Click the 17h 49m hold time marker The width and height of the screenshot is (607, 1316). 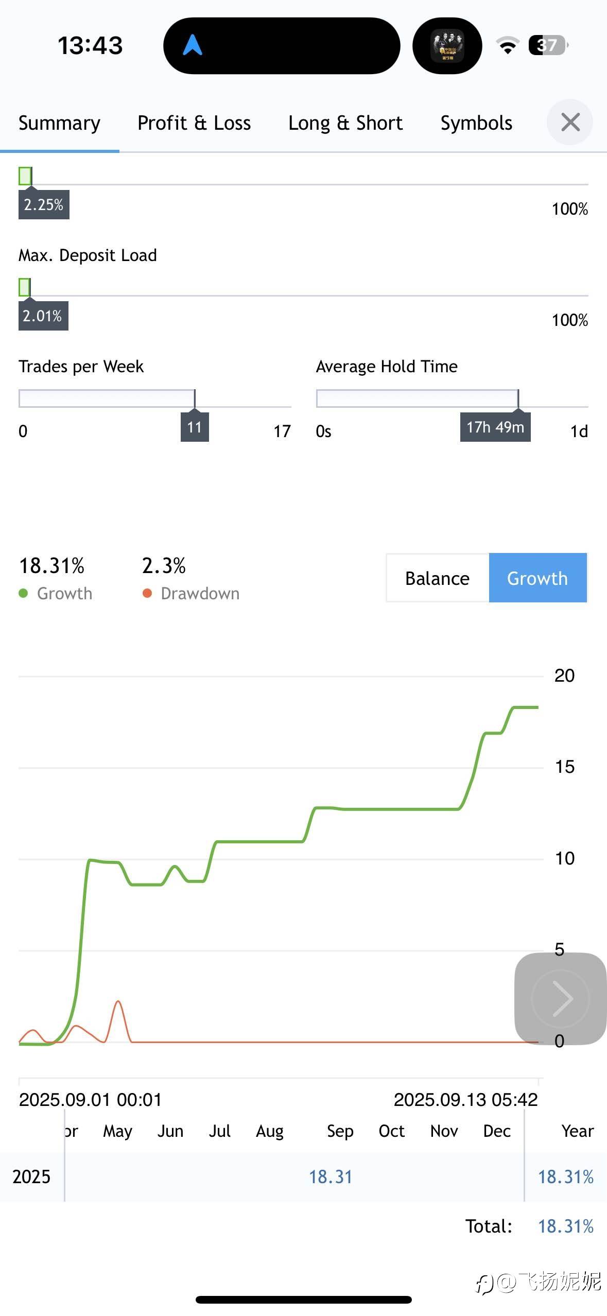pyautogui.click(x=495, y=427)
